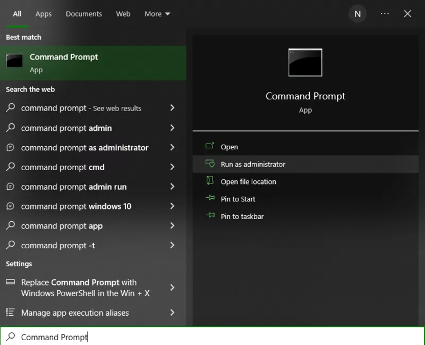
Task: Click the magnifier icon in the search box
Action: coord(11,336)
